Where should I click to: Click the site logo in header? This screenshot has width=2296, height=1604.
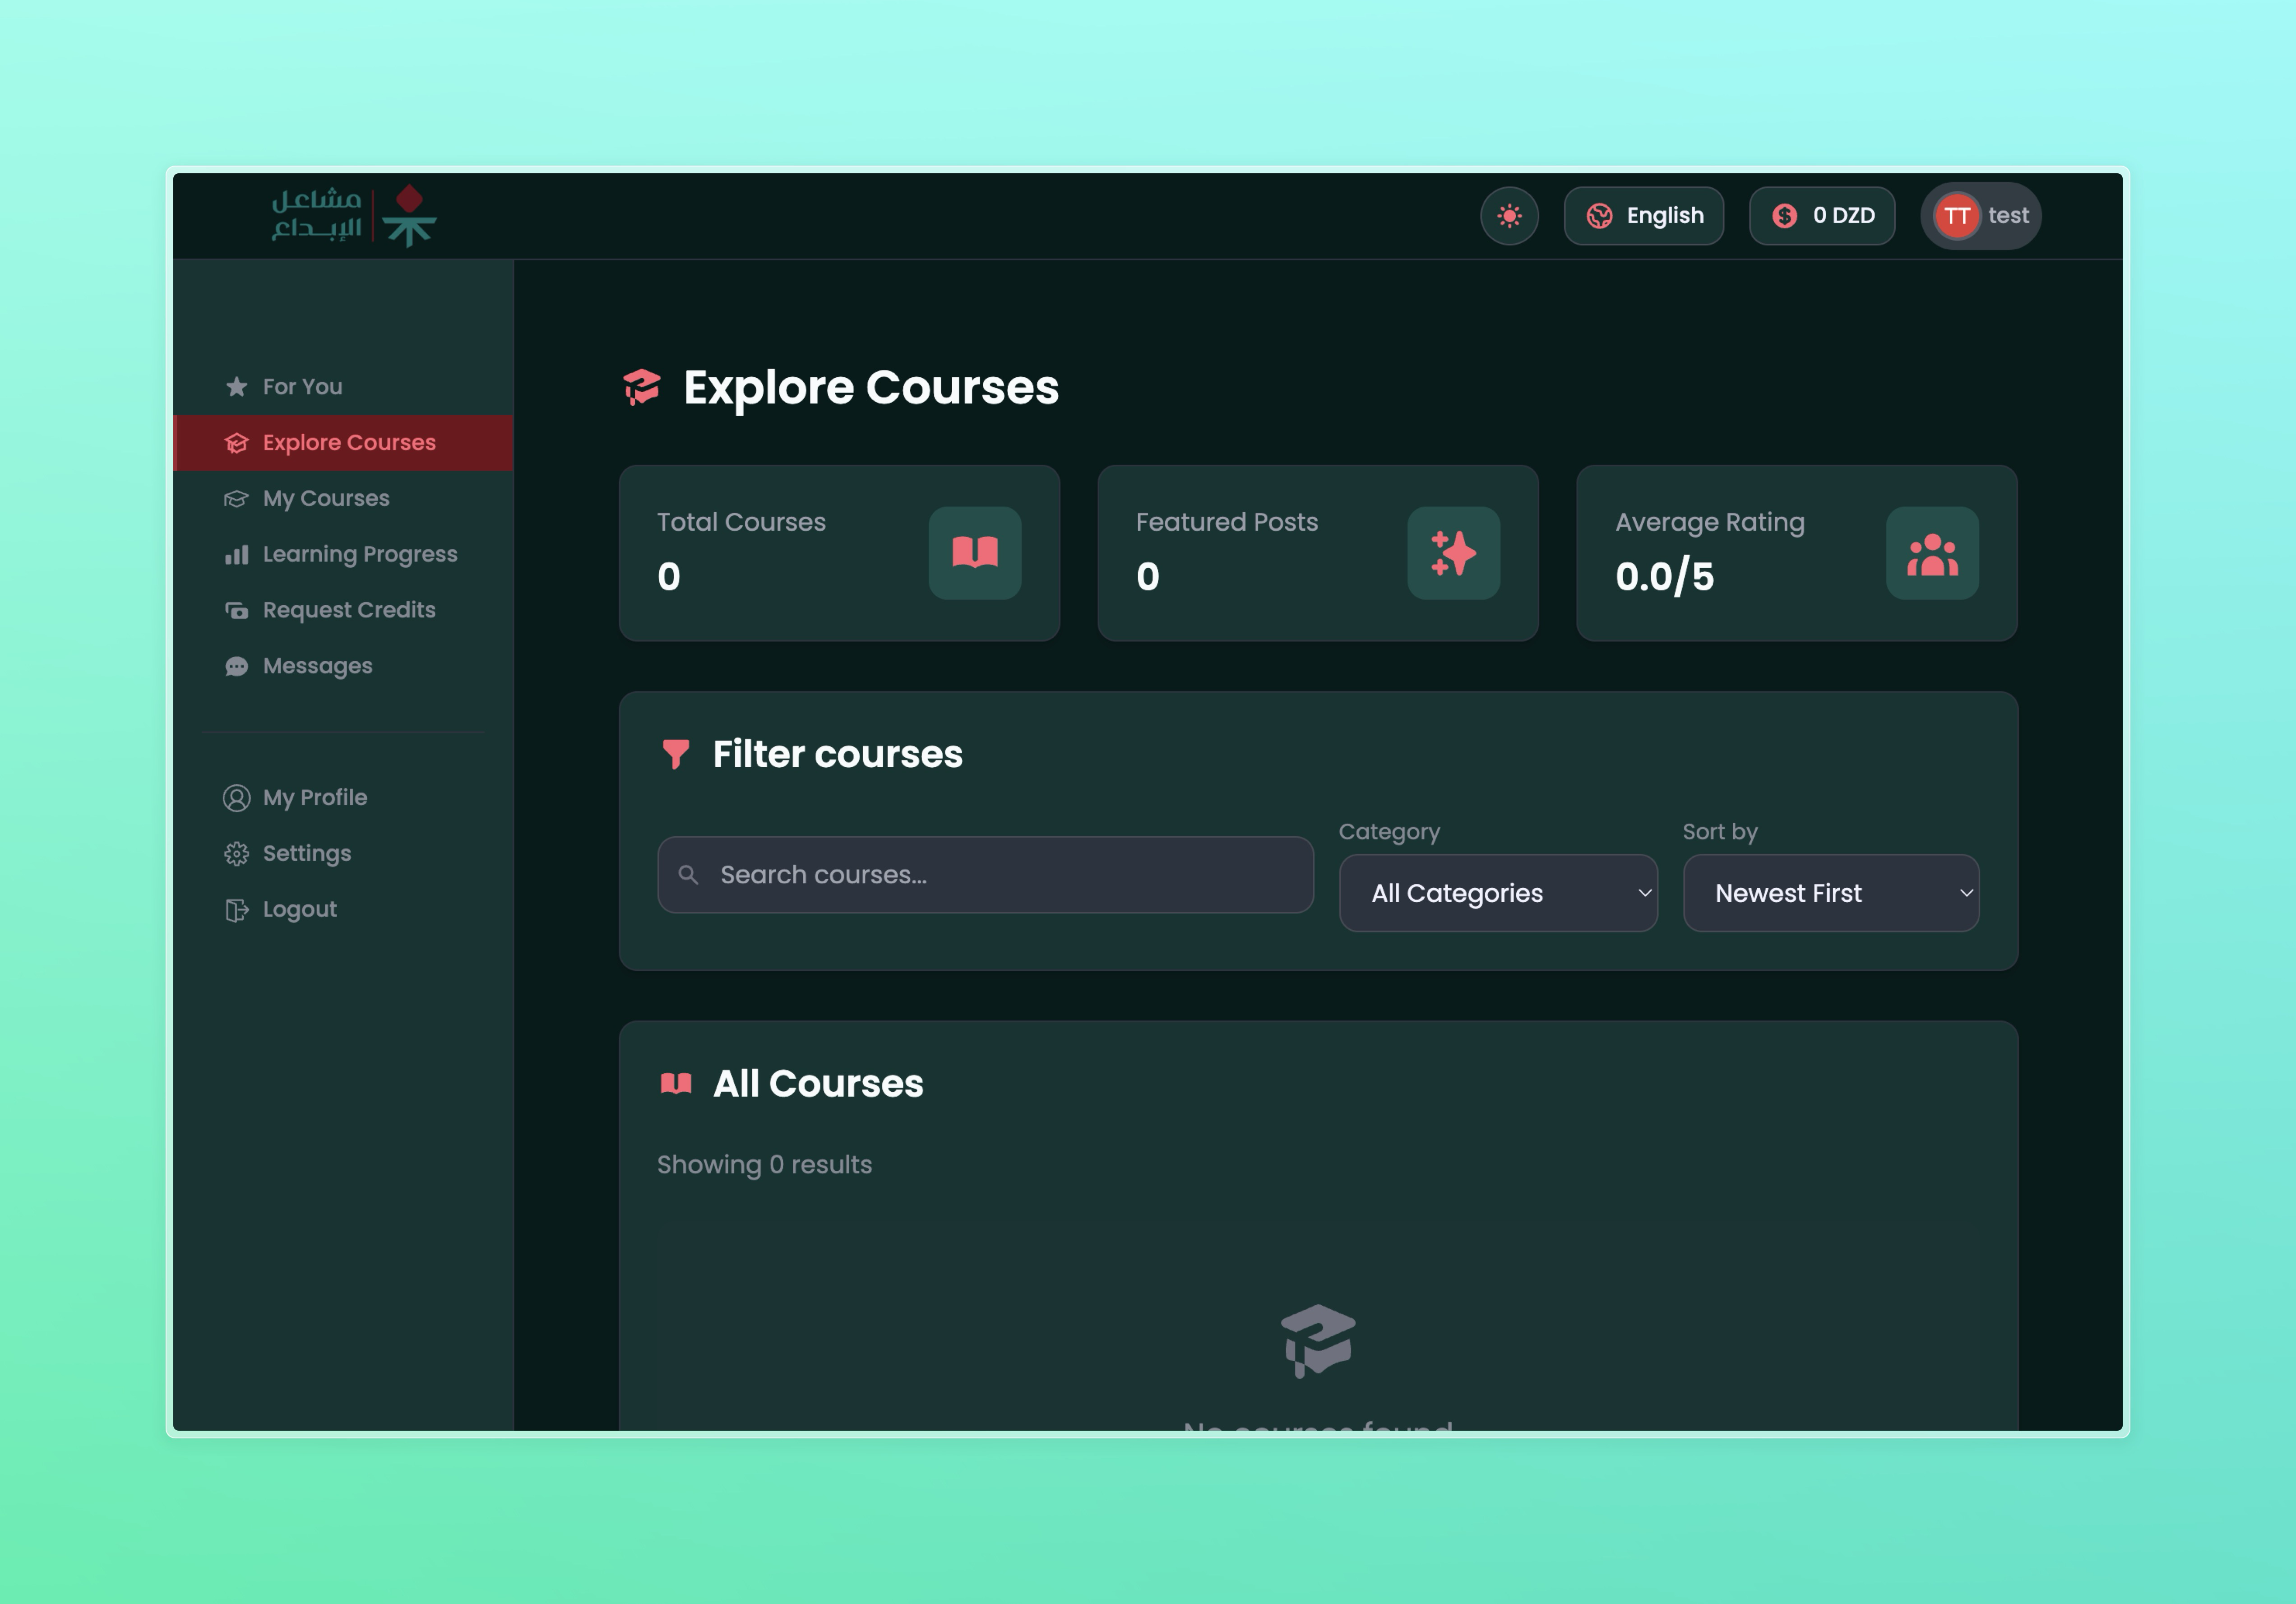(x=354, y=215)
